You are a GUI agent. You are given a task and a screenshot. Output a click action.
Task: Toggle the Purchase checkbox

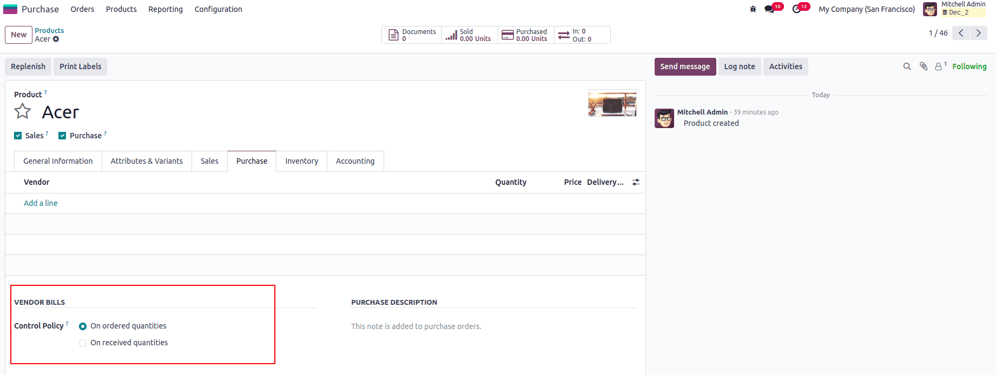[x=62, y=136]
